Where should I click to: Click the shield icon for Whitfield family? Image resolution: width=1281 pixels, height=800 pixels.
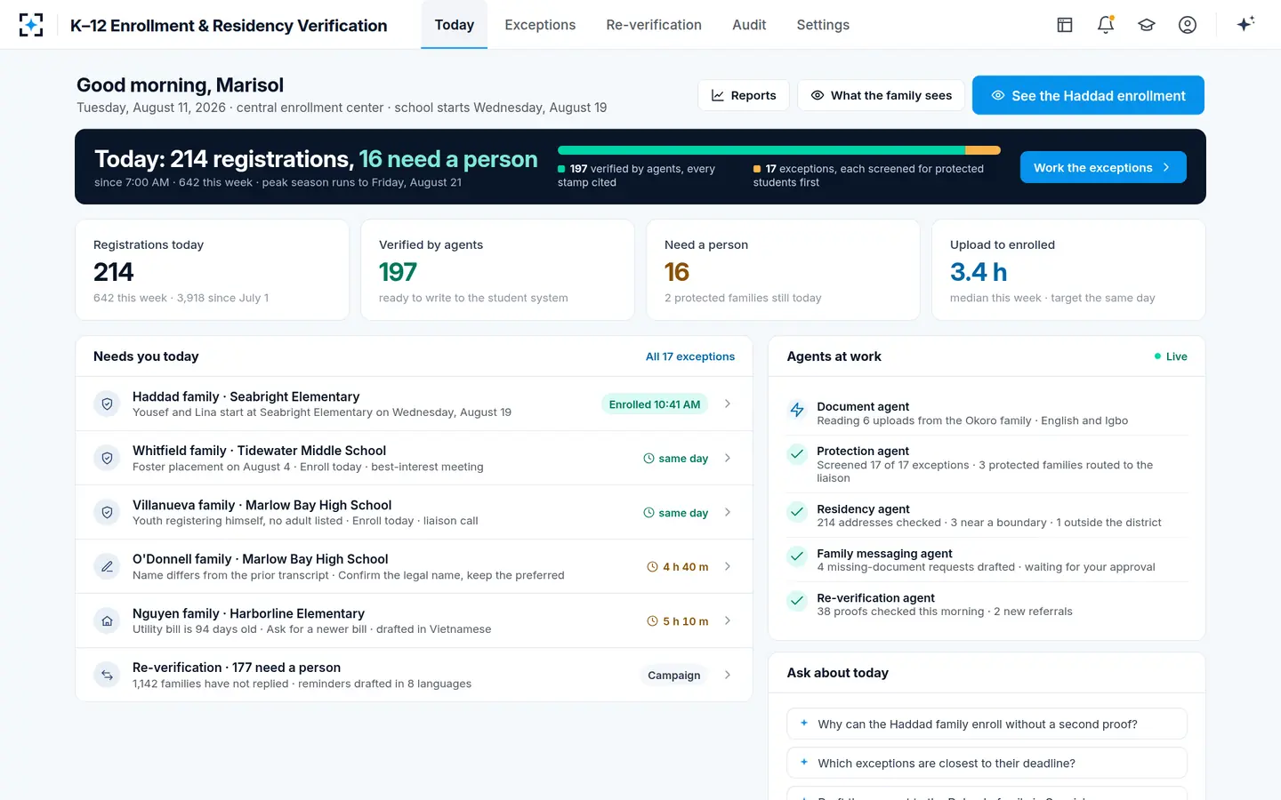click(x=107, y=458)
